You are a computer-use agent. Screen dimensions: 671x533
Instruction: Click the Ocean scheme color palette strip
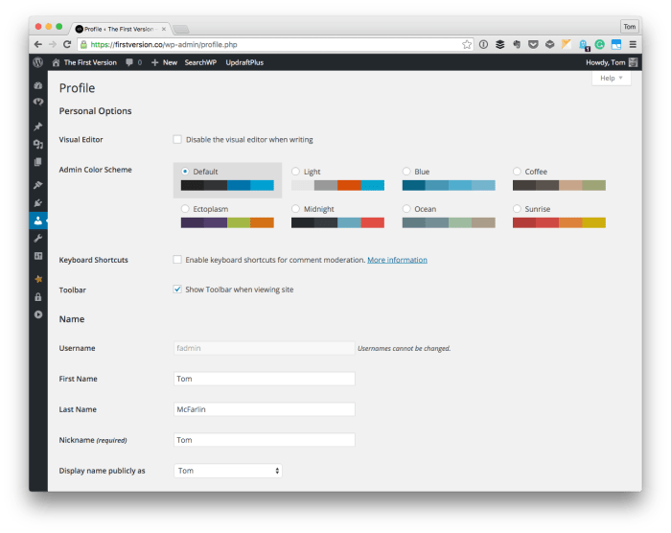point(449,222)
